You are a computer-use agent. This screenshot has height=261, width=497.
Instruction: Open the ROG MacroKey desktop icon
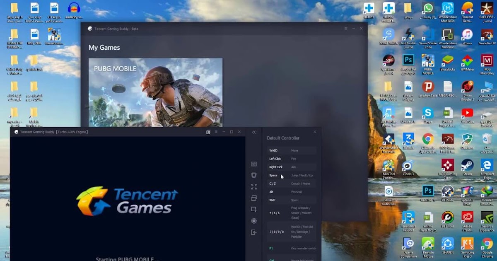[487, 64]
